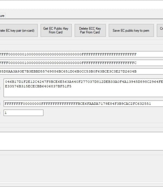Click inside the large empty white output box

click(x=81, y=141)
